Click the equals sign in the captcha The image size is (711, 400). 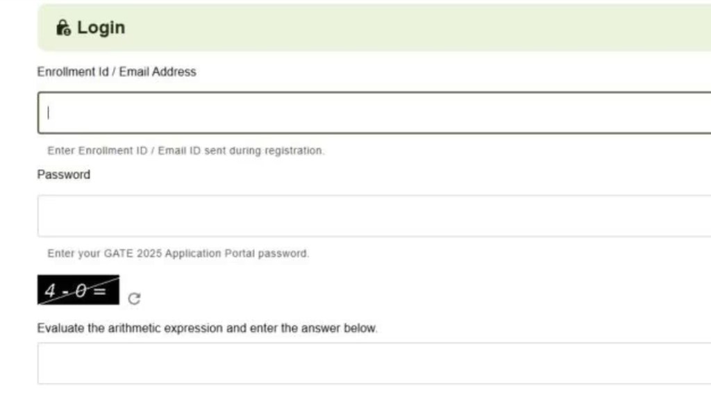pyautogui.click(x=100, y=290)
